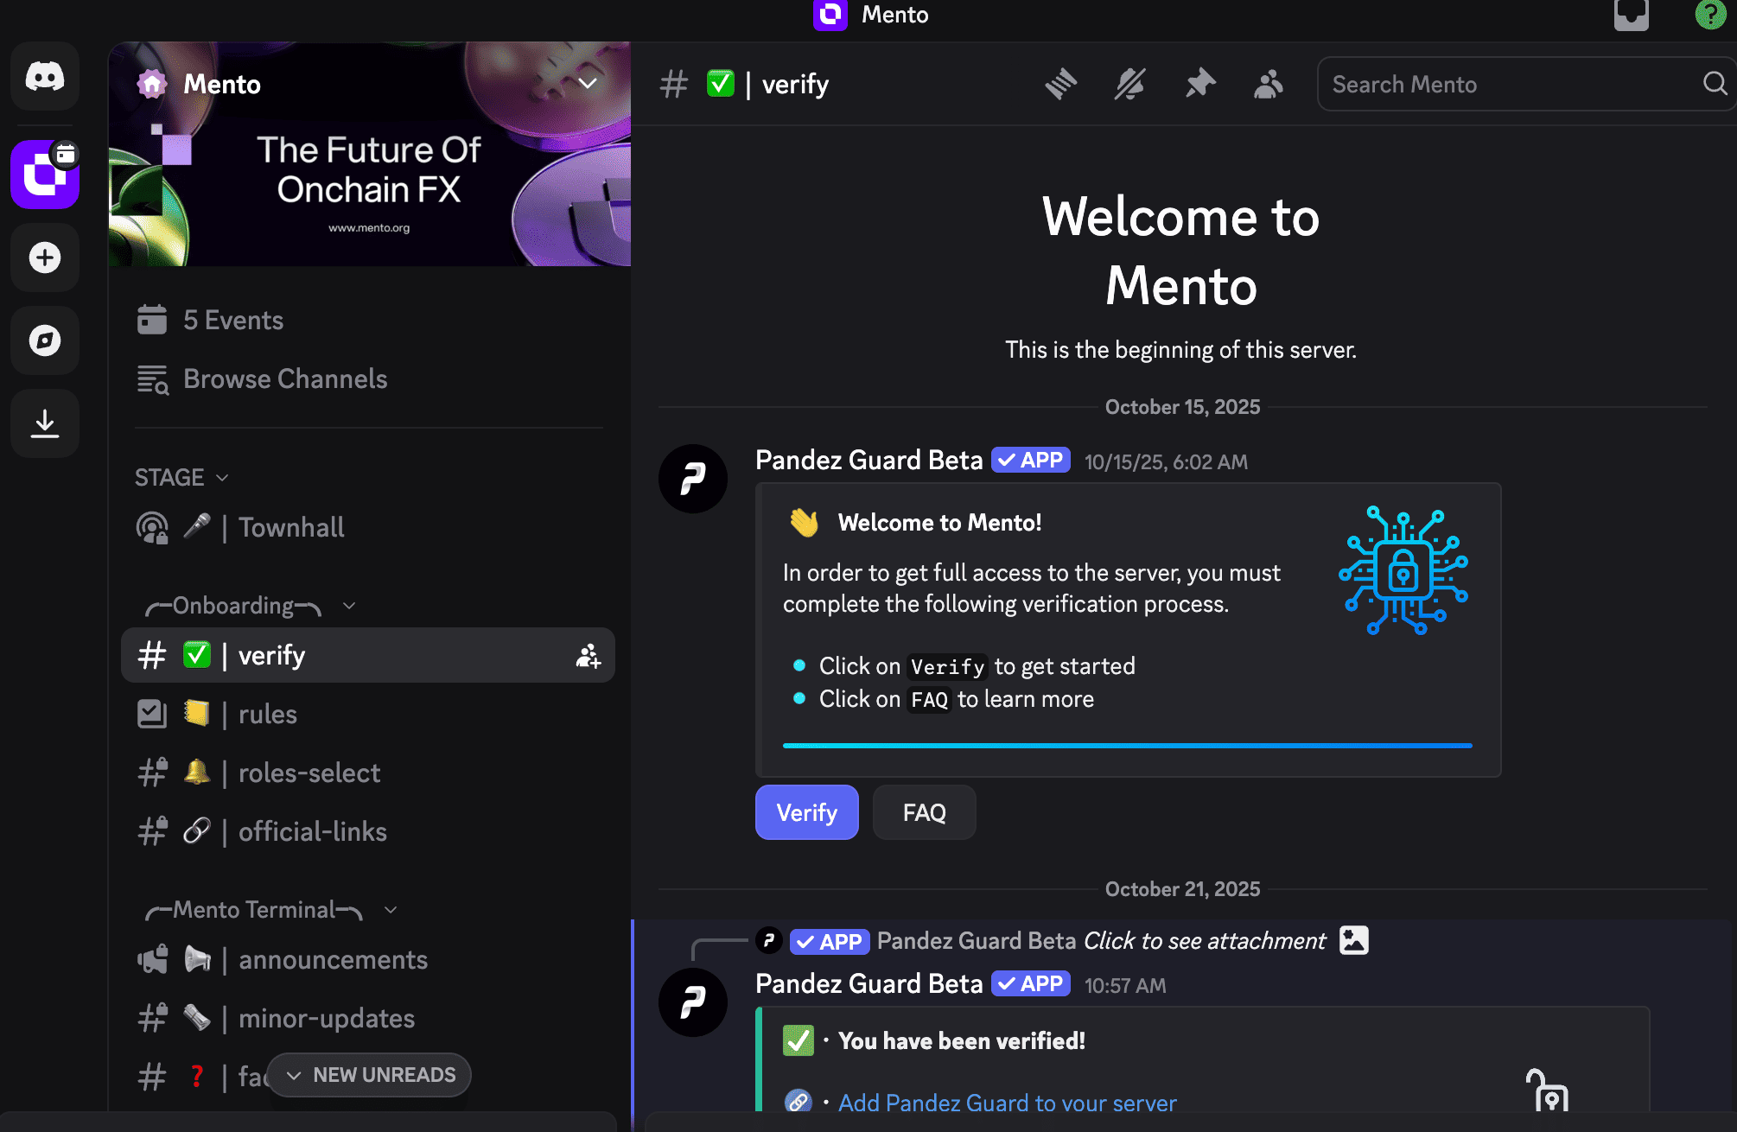This screenshot has height=1132, width=1737.
Task: Open the Inbox icon at top right
Action: pyautogui.click(x=1632, y=15)
